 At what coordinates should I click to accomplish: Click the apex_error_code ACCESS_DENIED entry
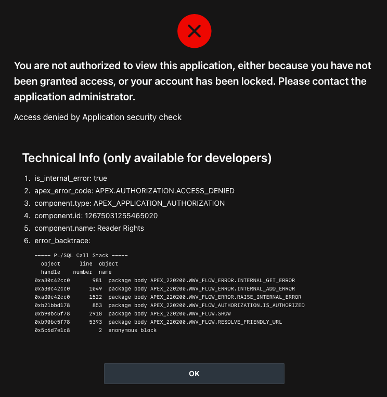pyautogui.click(x=134, y=191)
